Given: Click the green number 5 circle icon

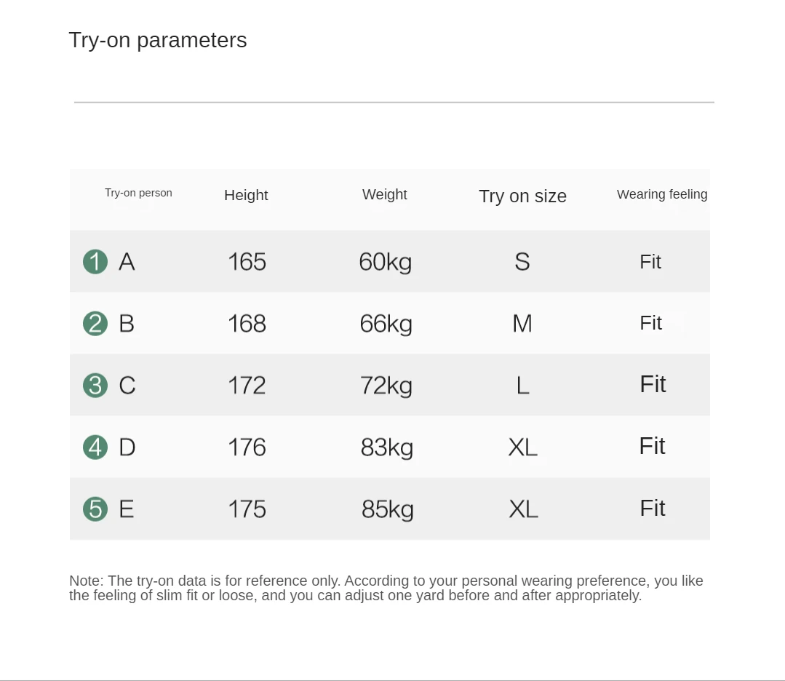Looking at the screenshot, I should click(x=95, y=509).
